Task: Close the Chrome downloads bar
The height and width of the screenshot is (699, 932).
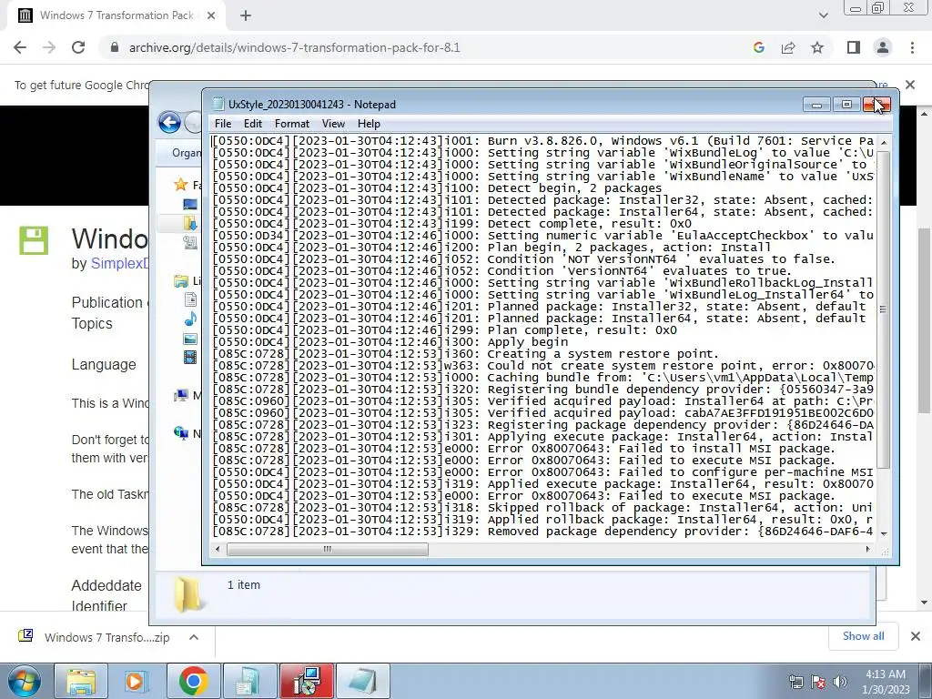Action: pos(916,636)
